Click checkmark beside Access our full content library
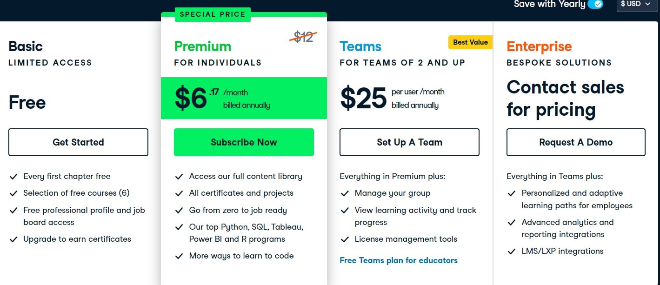The height and width of the screenshot is (285, 660). pos(179,177)
